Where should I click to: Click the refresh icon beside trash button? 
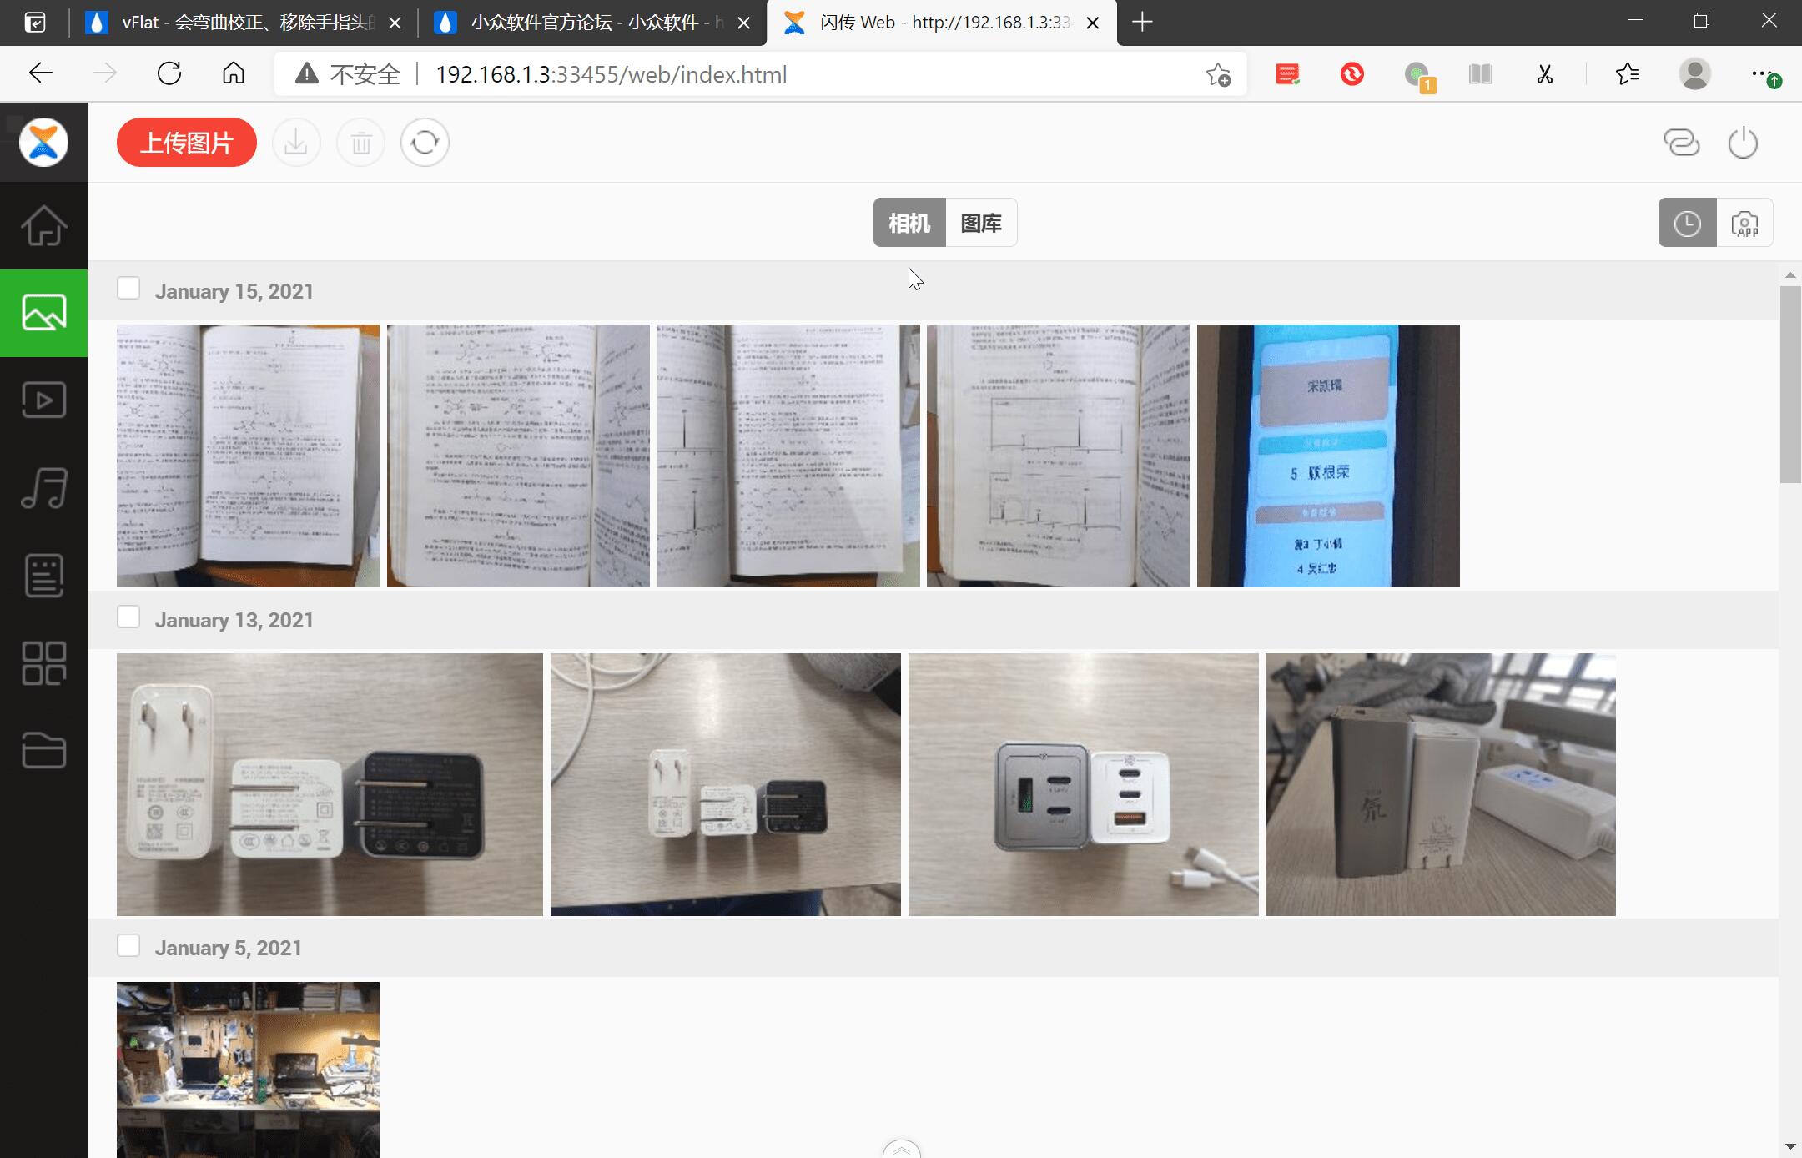click(x=425, y=143)
